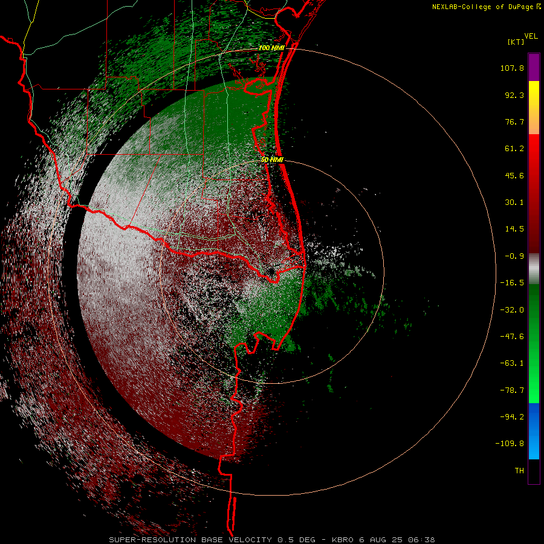Click the 100 NMI range ring label
544x544 pixels.
[x=271, y=48]
